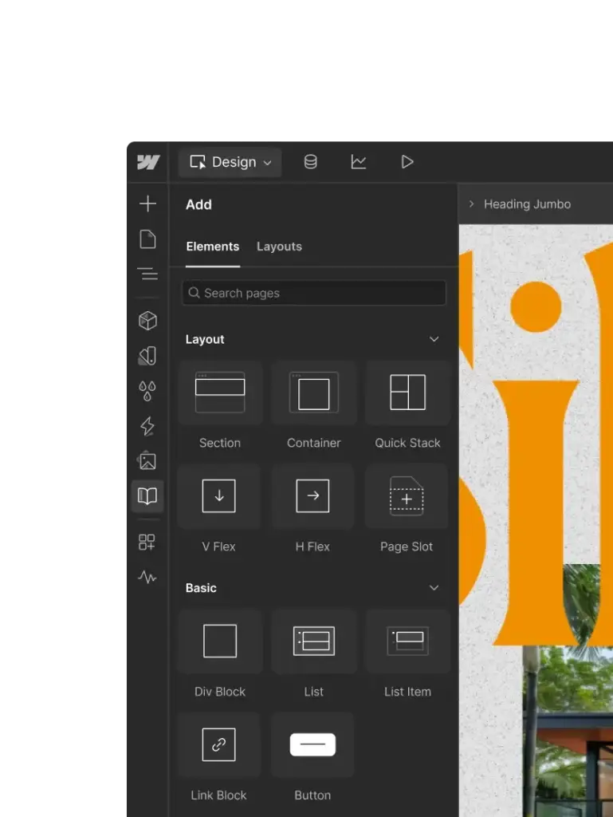
Task: Open the Insights chart icon
Action: tap(359, 162)
